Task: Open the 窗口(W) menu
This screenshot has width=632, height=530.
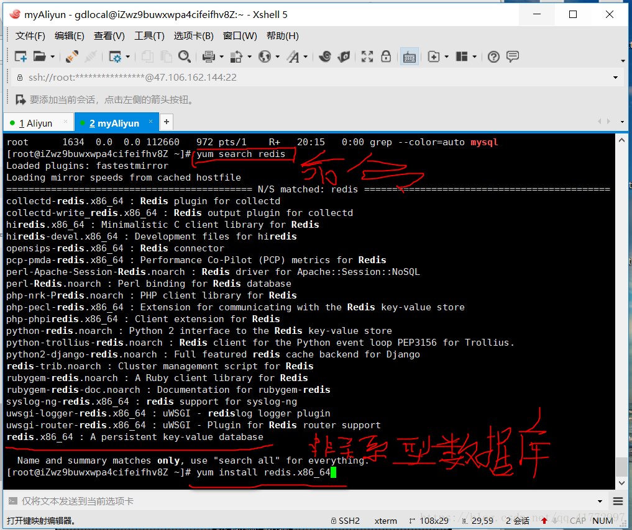Action: tap(240, 36)
